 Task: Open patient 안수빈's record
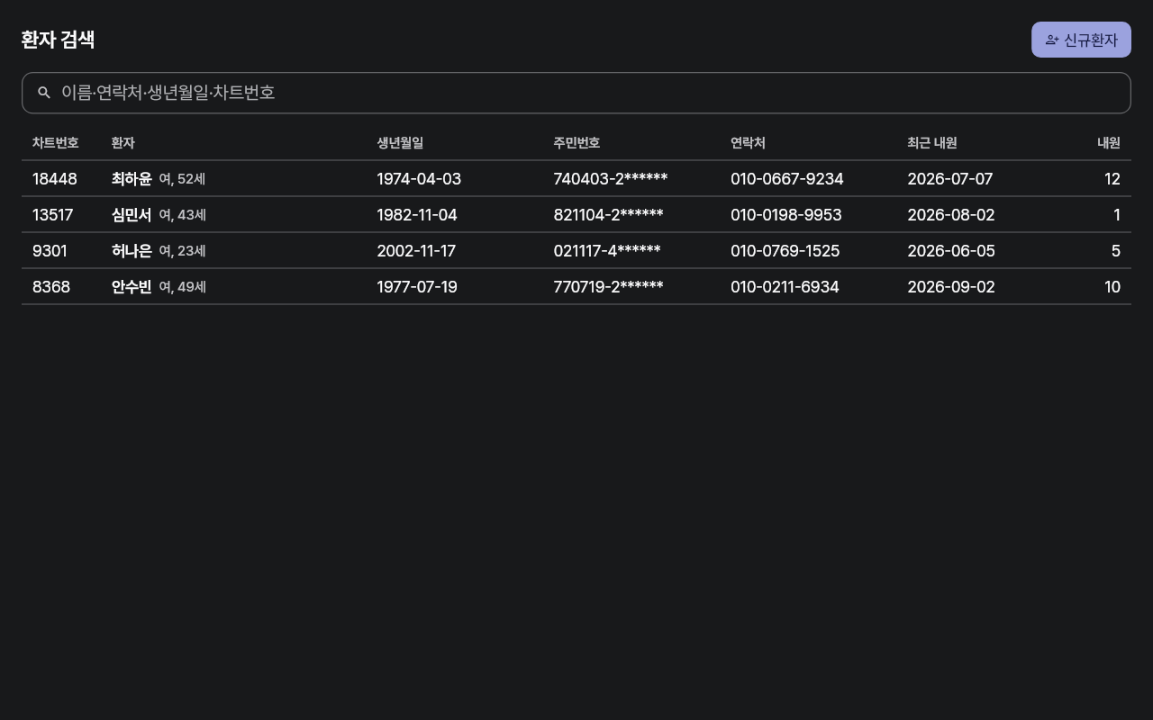132,287
